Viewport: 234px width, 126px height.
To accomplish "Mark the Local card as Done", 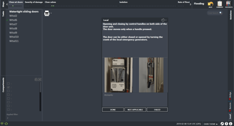I will tap(113, 110).
